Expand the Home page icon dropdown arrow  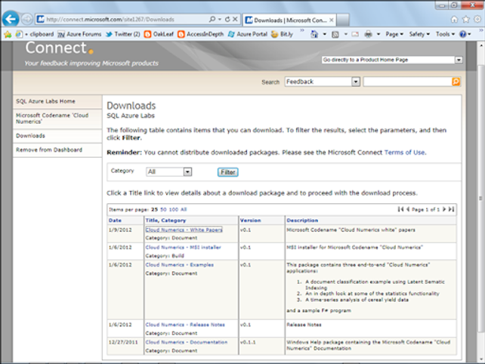click(x=325, y=34)
